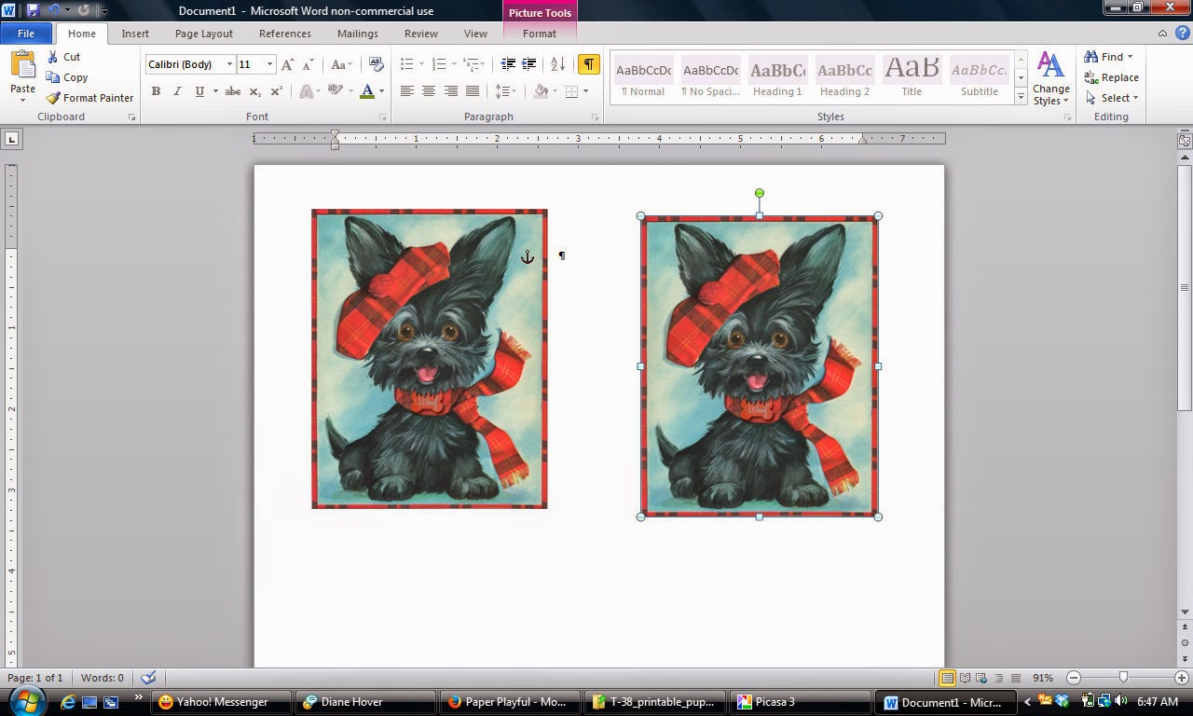Expand the Styles gallery More arrow
Image resolution: width=1193 pixels, height=716 pixels.
[x=1022, y=97]
